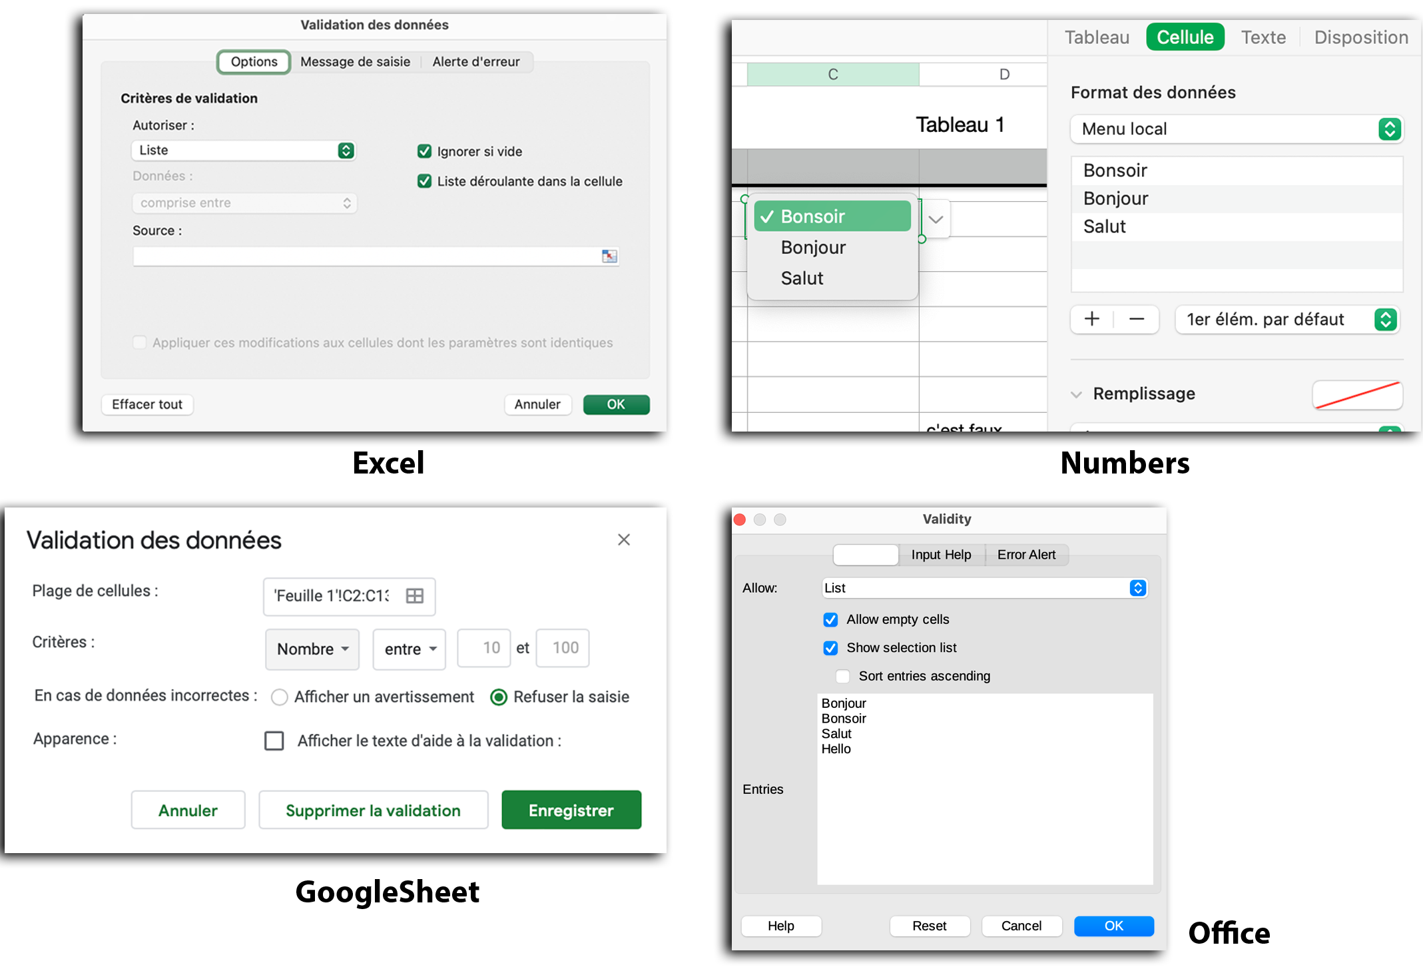Expand the Remplissage section chevron

(1076, 394)
